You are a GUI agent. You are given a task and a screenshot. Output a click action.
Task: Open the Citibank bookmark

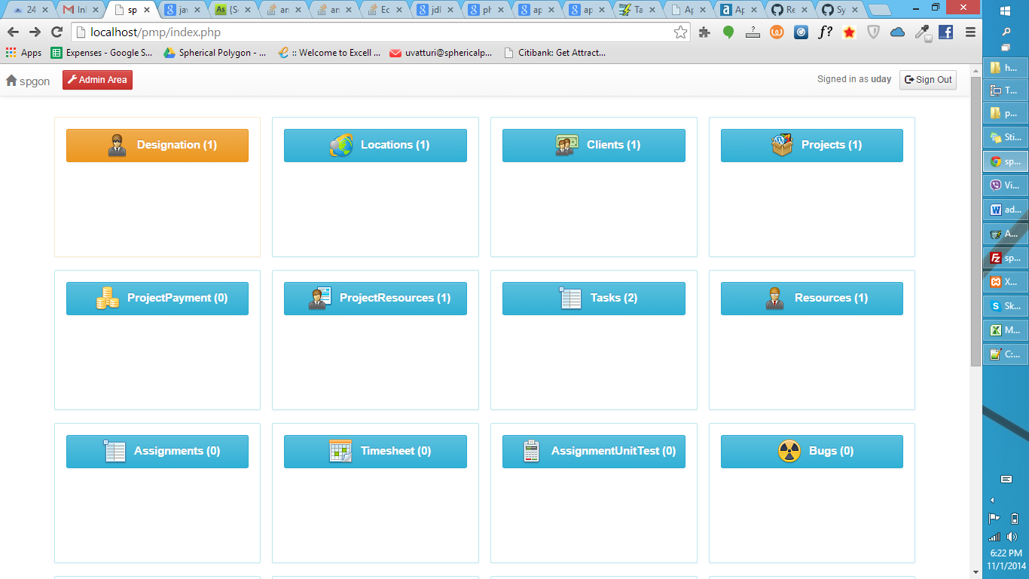pyautogui.click(x=554, y=53)
